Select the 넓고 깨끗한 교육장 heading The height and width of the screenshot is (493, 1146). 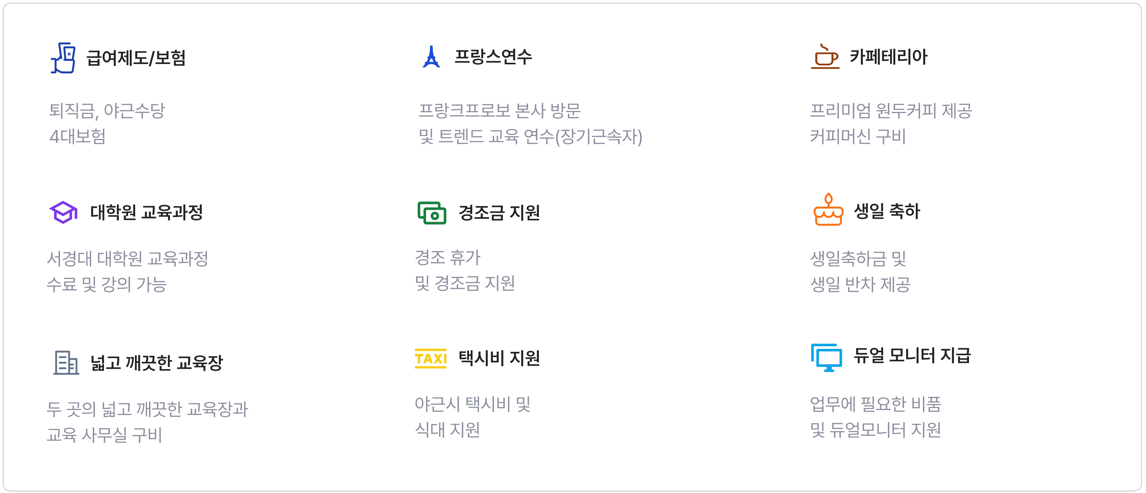click(x=156, y=363)
